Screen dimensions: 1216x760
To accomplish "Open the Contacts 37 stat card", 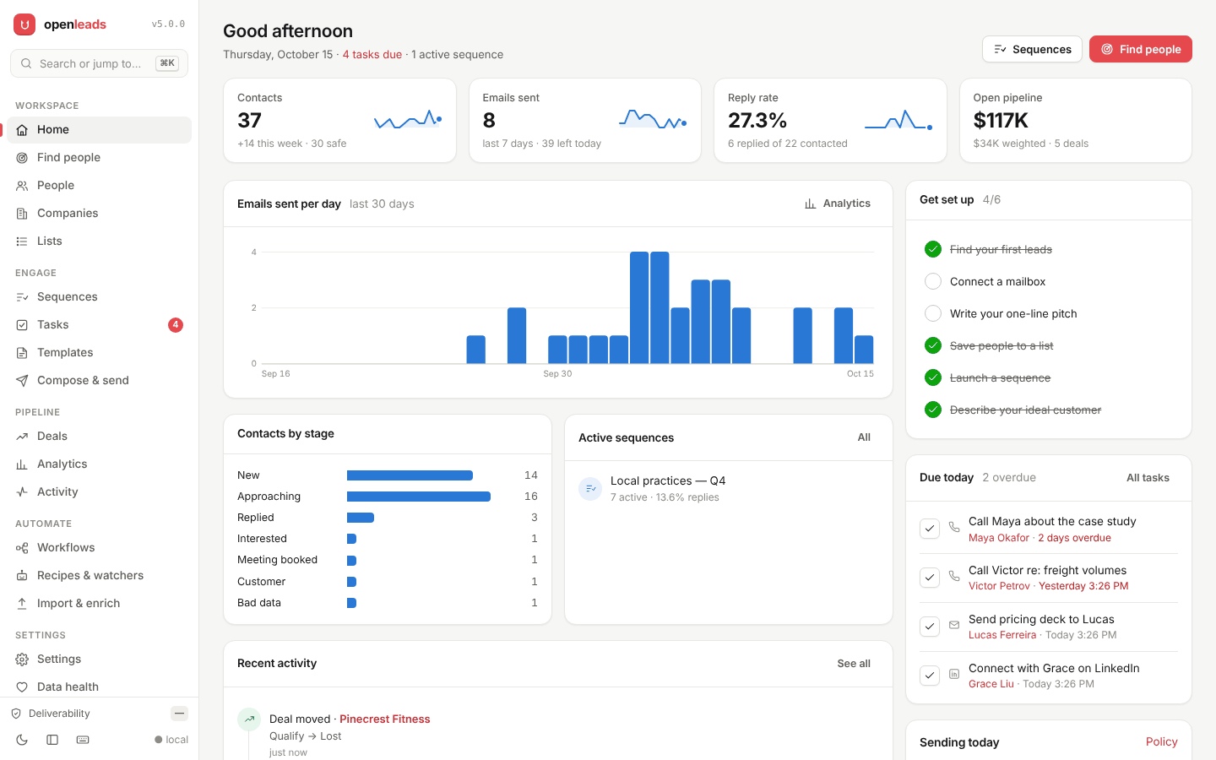I will pyautogui.click(x=339, y=121).
